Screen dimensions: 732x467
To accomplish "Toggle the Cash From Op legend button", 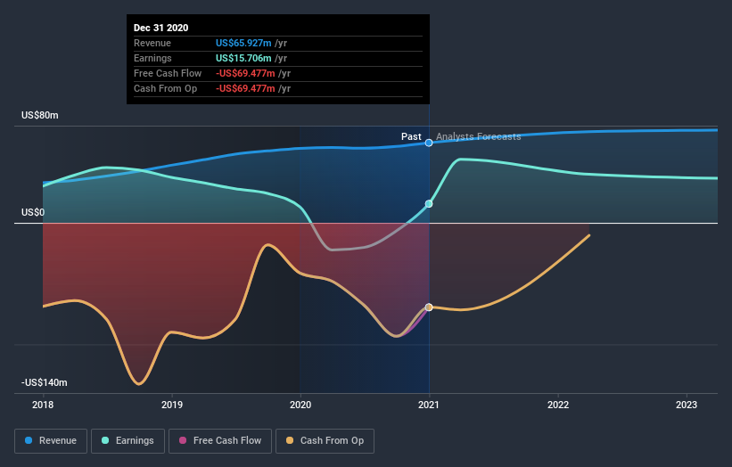I will [x=325, y=441].
